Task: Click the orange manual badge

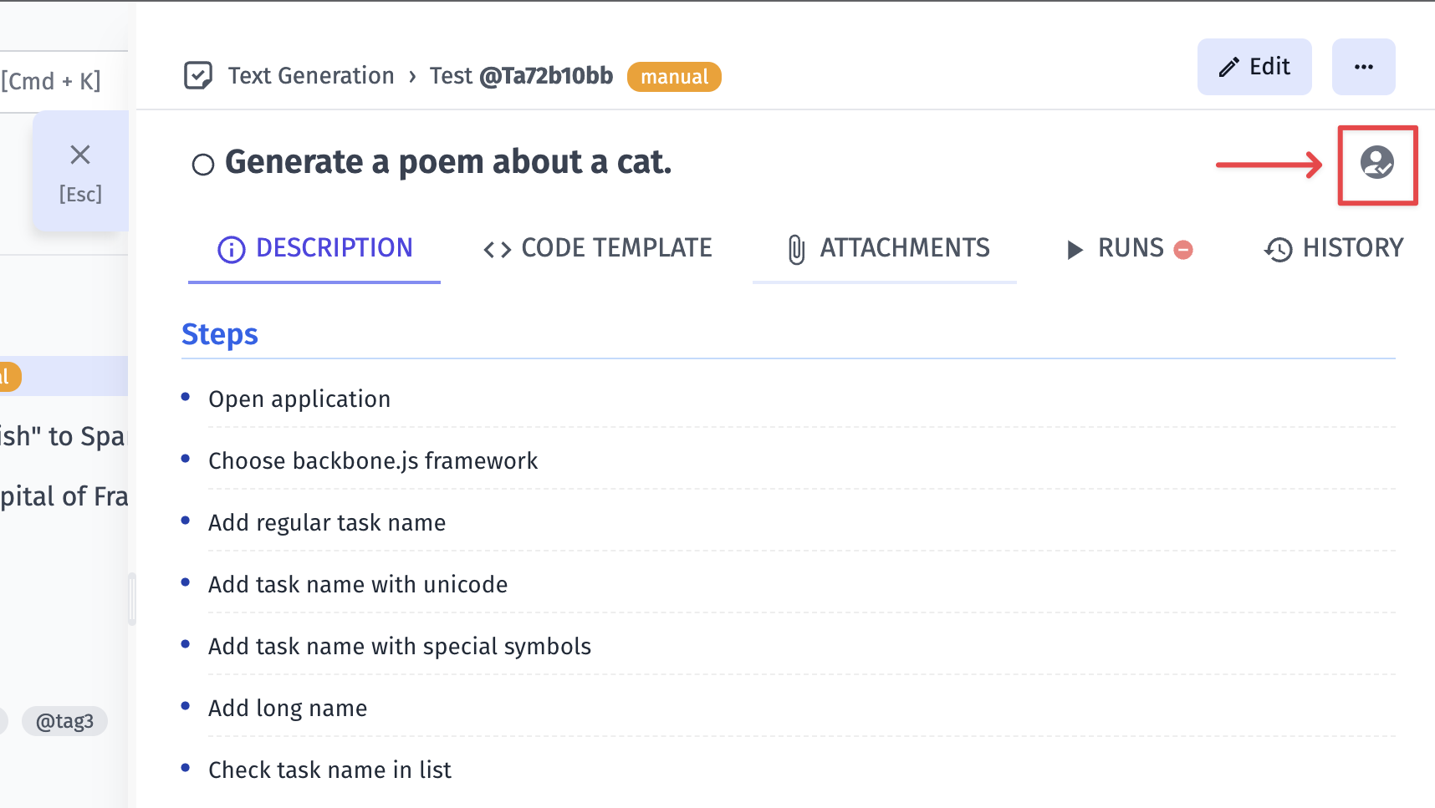Action: 674,77
